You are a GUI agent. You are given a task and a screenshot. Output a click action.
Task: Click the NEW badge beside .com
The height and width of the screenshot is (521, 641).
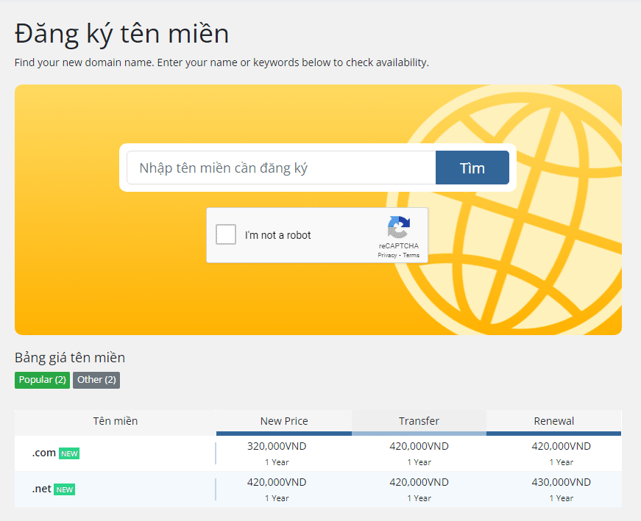point(69,453)
